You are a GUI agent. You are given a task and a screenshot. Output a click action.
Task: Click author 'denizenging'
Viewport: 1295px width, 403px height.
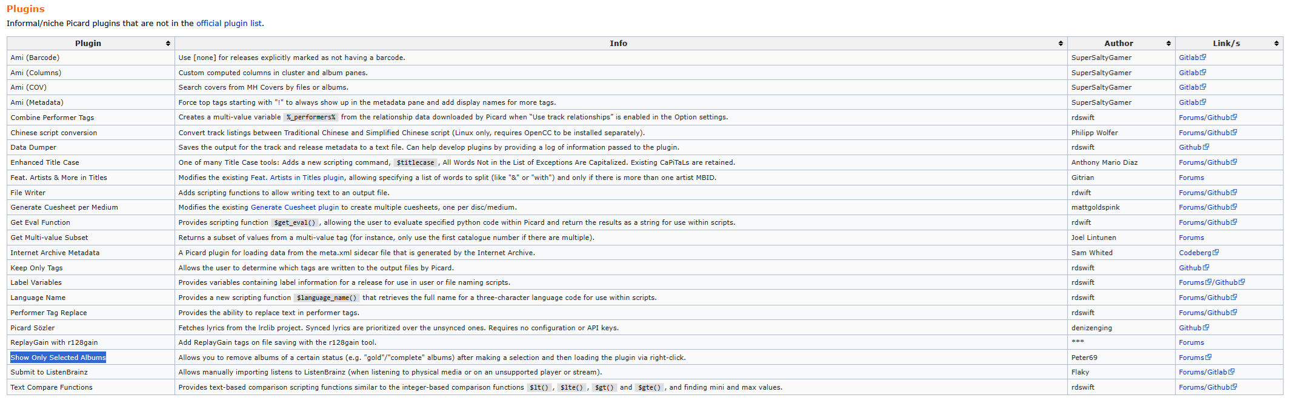(x=1091, y=328)
